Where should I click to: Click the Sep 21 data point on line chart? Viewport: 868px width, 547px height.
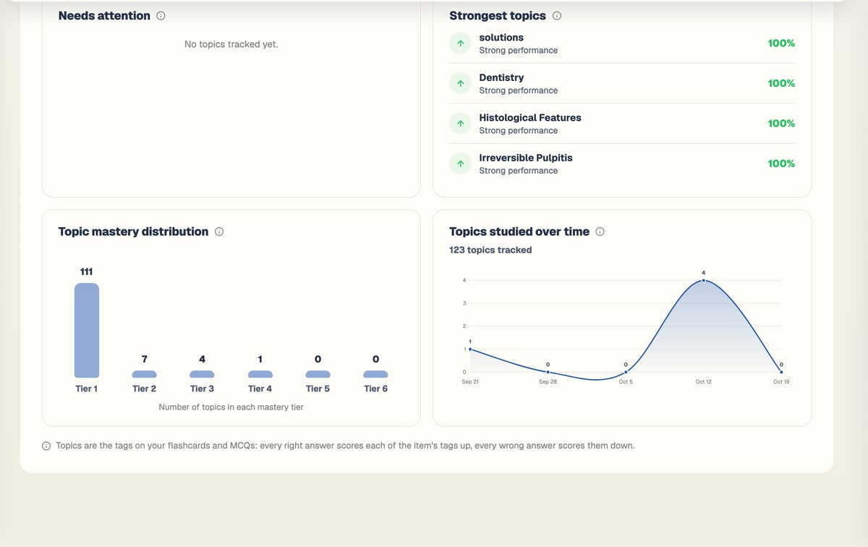[x=470, y=349]
